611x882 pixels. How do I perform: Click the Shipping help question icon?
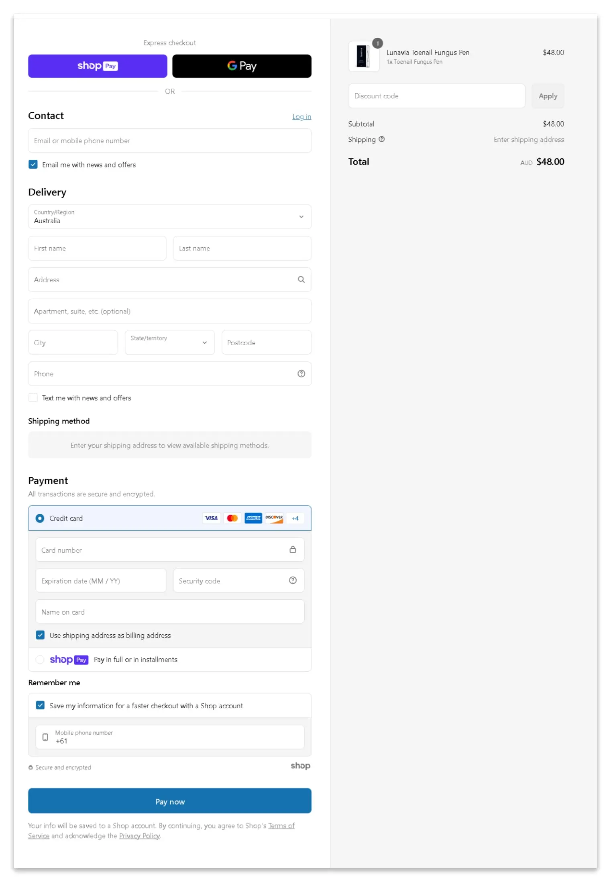point(382,139)
